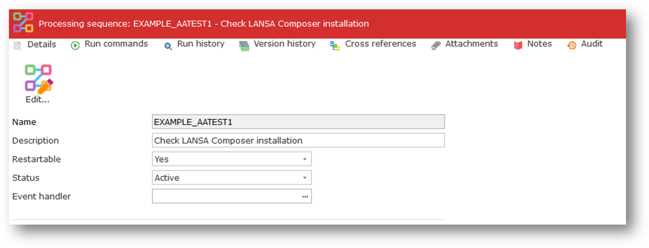Click the title text Processing sequence: EXAMPLE_AATEST1
Screen dimensions: 649x248
pyautogui.click(x=125, y=24)
